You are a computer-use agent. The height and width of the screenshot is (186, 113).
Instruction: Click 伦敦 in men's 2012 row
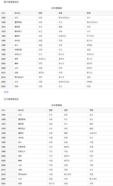coord(16,73)
